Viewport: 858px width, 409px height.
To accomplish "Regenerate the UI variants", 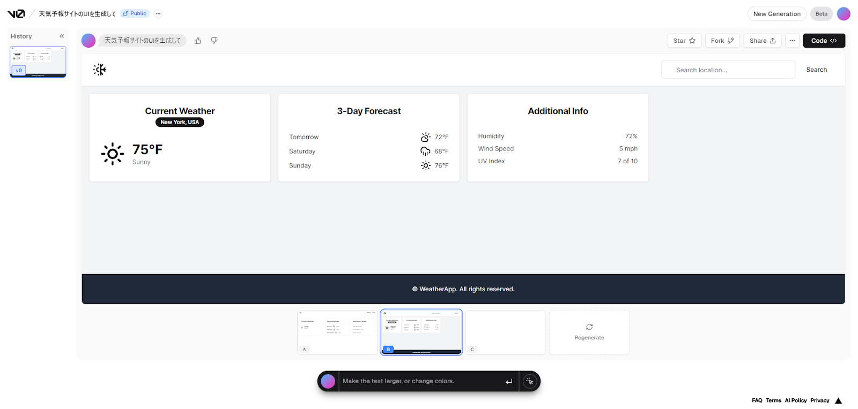I will [x=589, y=332].
